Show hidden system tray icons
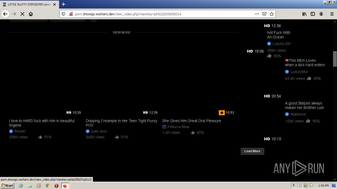 (294, 186)
